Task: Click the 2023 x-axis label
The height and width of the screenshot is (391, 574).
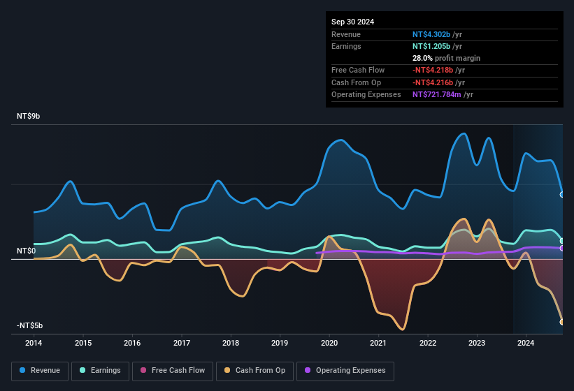Action: [477, 343]
